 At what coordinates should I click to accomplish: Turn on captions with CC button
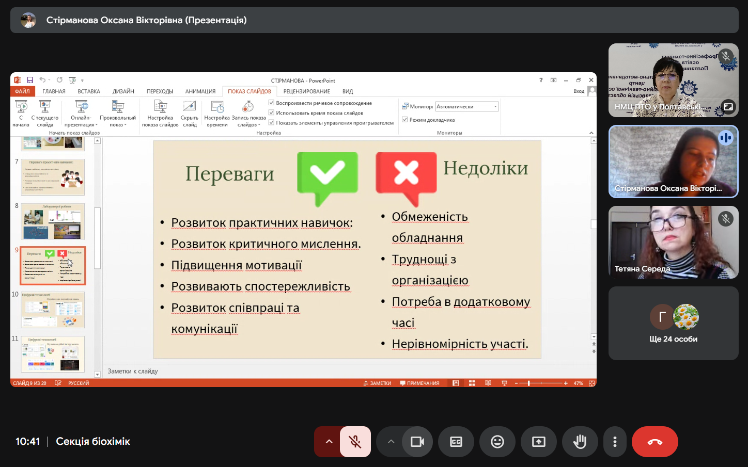[x=456, y=442]
